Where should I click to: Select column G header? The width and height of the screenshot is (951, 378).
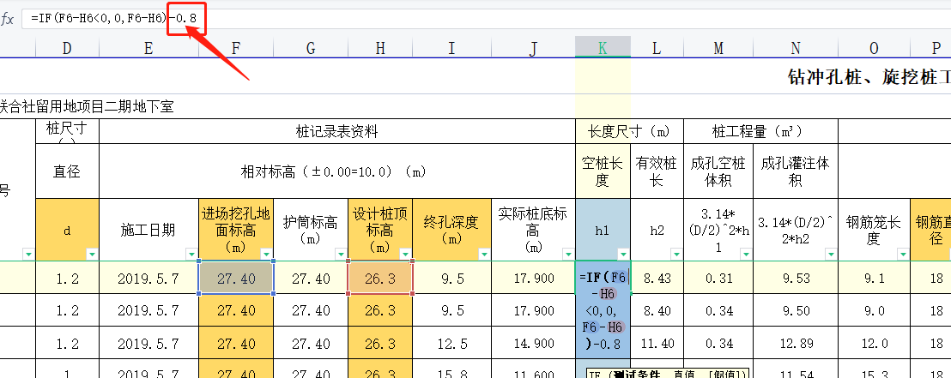click(x=311, y=48)
